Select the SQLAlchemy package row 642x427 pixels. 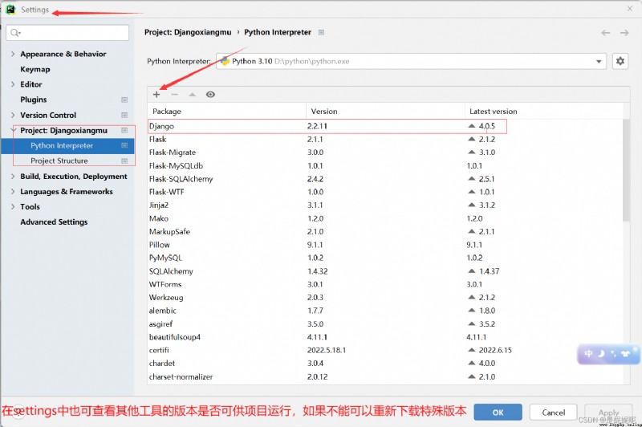[x=385, y=271]
